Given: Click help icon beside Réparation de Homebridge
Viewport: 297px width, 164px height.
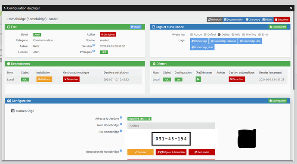Looking at the screenshot, I should (121, 151).
